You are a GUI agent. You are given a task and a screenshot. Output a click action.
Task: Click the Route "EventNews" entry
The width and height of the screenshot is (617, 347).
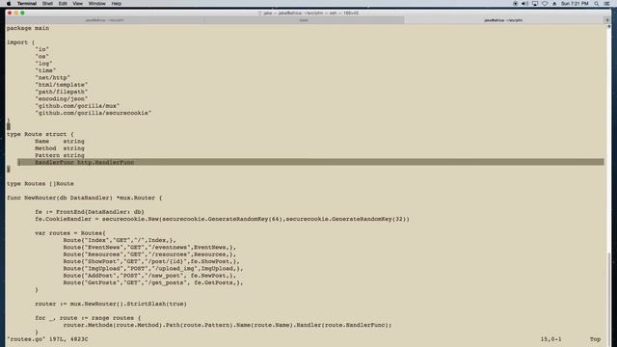click(x=149, y=248)
